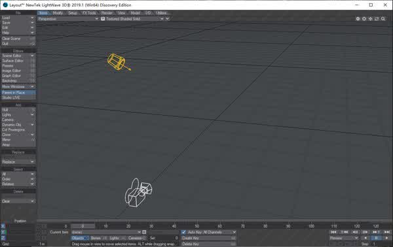Switch edit mode to Objects
The image size is (393, 247).
80,238
